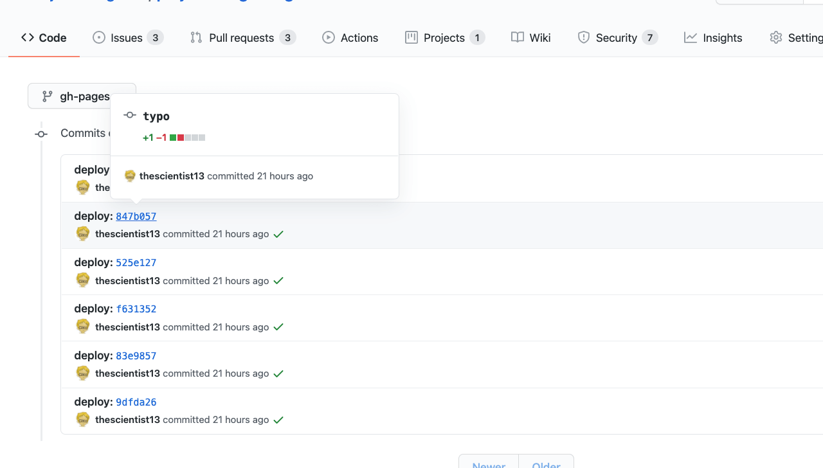Click the Wiki book icon

[518, 37]
